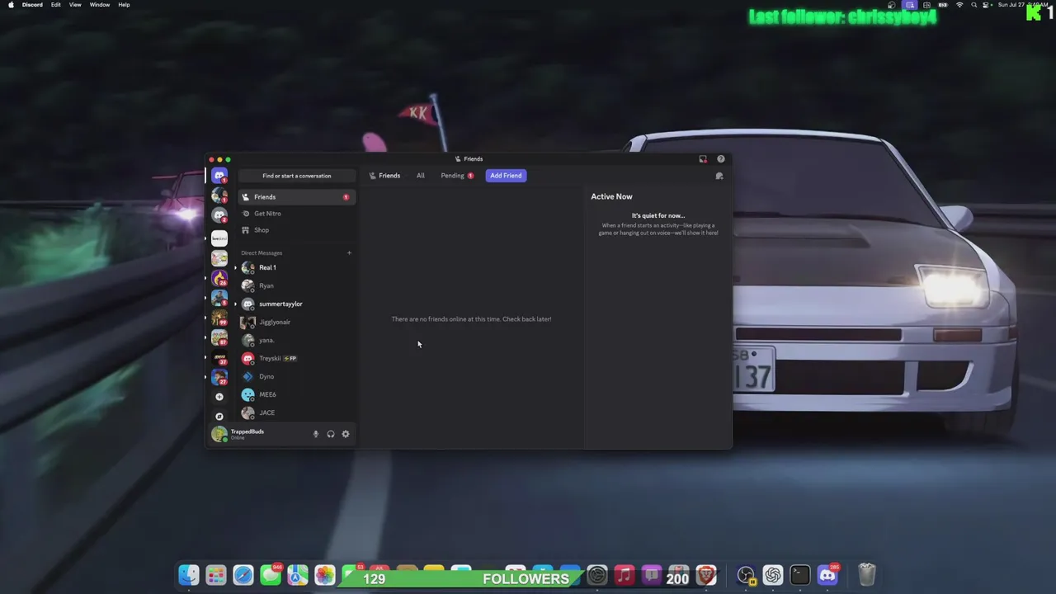This screenshot has width=1056, height=594.
Task: Open DM with Jigglyonair
Action: coord(297,322)
